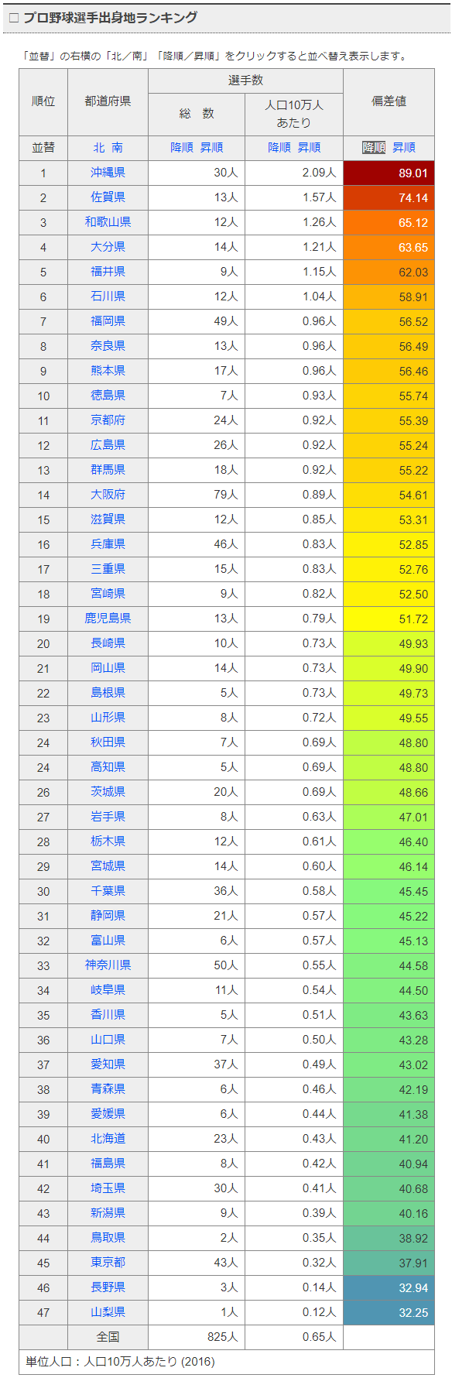The height and width of the screenshot is (1378, 452).
Task: Select the 愛知県 link
Action: point(108,1064)
